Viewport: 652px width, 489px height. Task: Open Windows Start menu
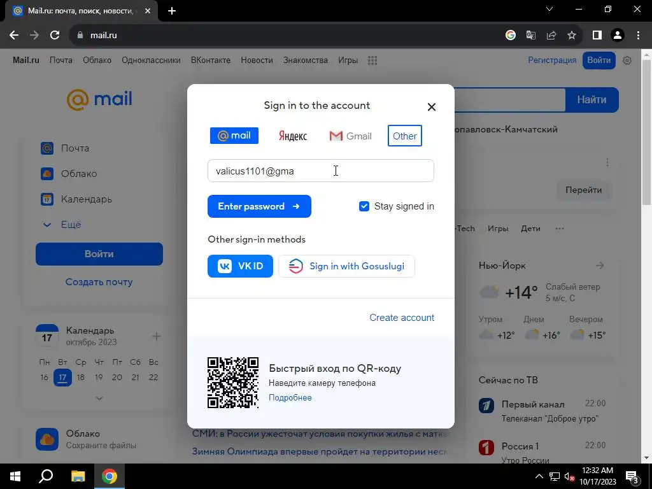(15, 476)
